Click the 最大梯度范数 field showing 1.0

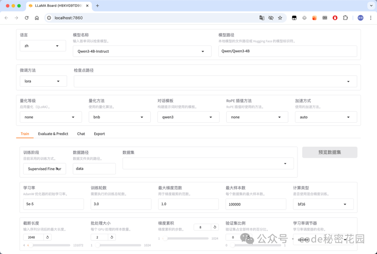pyautogui.click(x=188, y=204)
